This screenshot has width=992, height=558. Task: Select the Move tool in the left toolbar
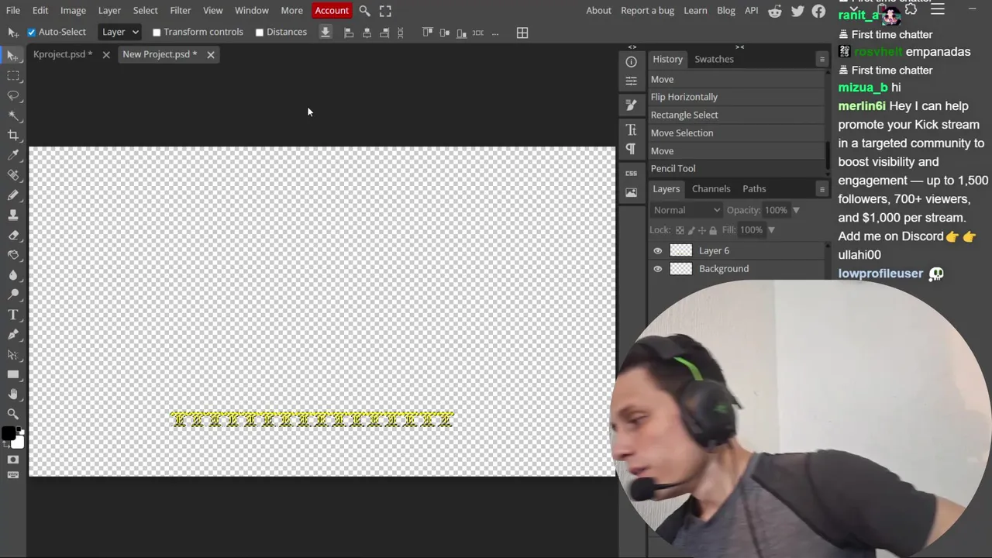tap(13, 56)
